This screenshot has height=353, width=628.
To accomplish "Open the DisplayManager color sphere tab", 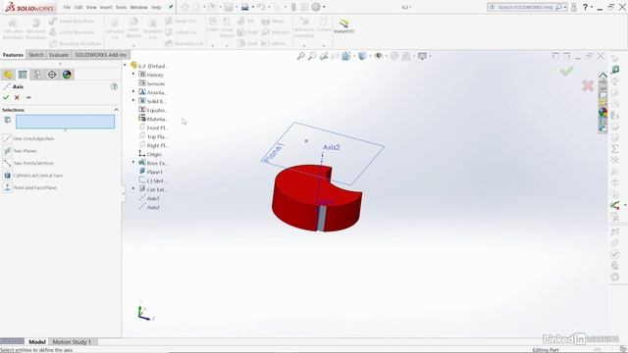I will tap(67, 75).
